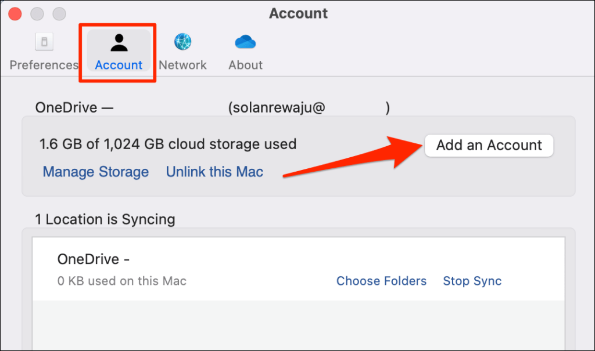
Task: Select the 'OneDrive -' syncing location row
Action: (x=298, y=270)
